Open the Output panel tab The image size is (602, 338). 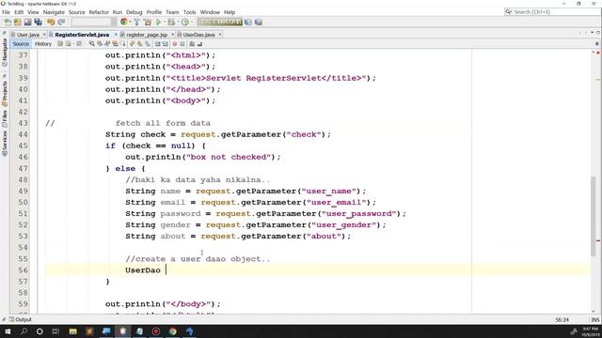(x=20, y=319)
